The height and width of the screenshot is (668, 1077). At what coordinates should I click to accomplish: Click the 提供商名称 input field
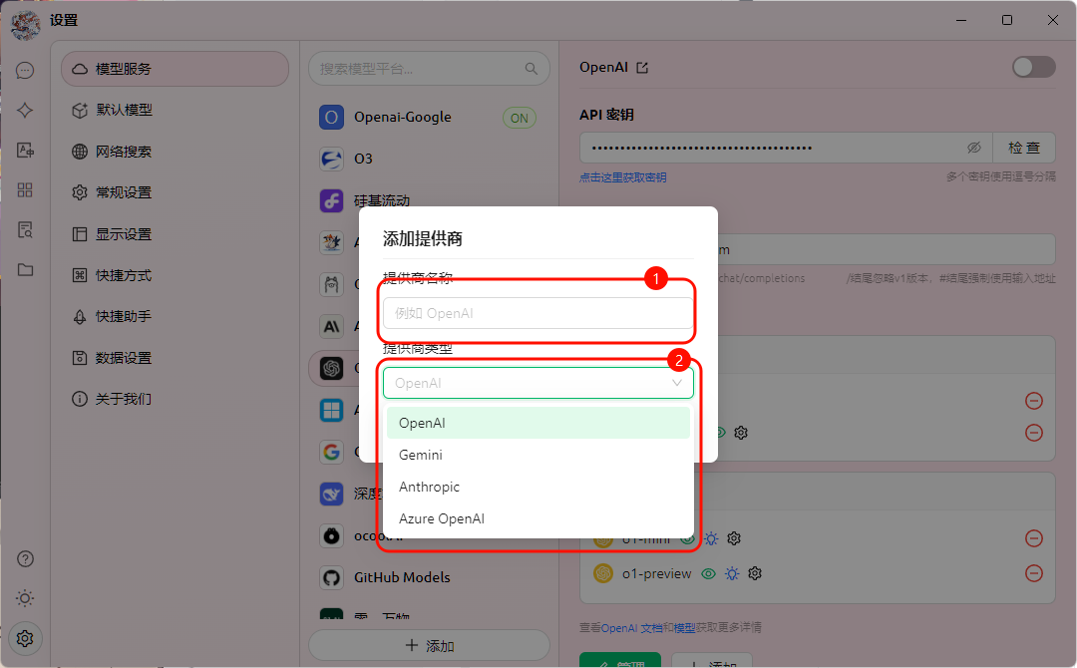coord(538,313)
